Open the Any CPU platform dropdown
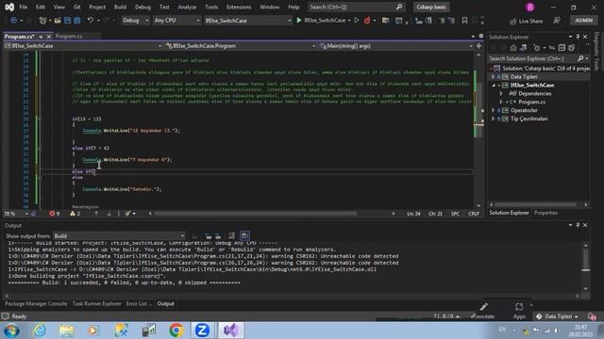 pos(176,21)
